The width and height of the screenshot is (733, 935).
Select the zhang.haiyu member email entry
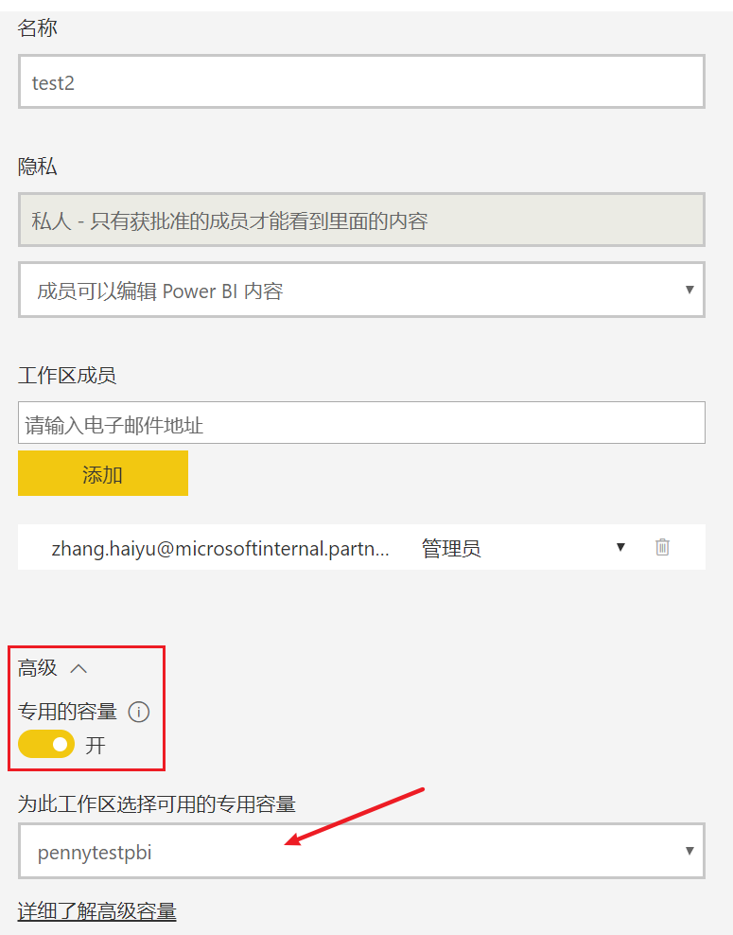coord(219,548)
